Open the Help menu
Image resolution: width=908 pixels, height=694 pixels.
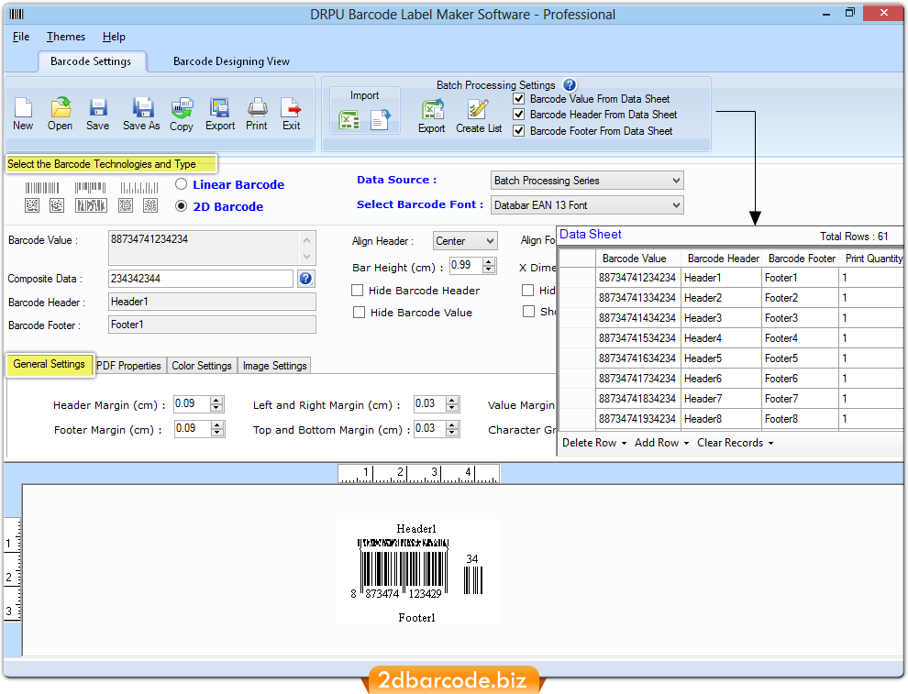(x=114, y=37)
